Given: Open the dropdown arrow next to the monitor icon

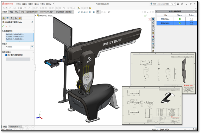Looking at the screenshot, I should [111, 12].
